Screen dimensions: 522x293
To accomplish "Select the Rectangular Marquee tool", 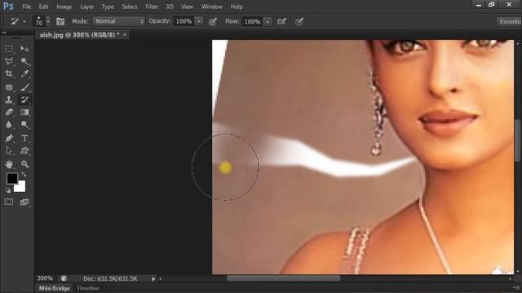I will tap(9, 49).
